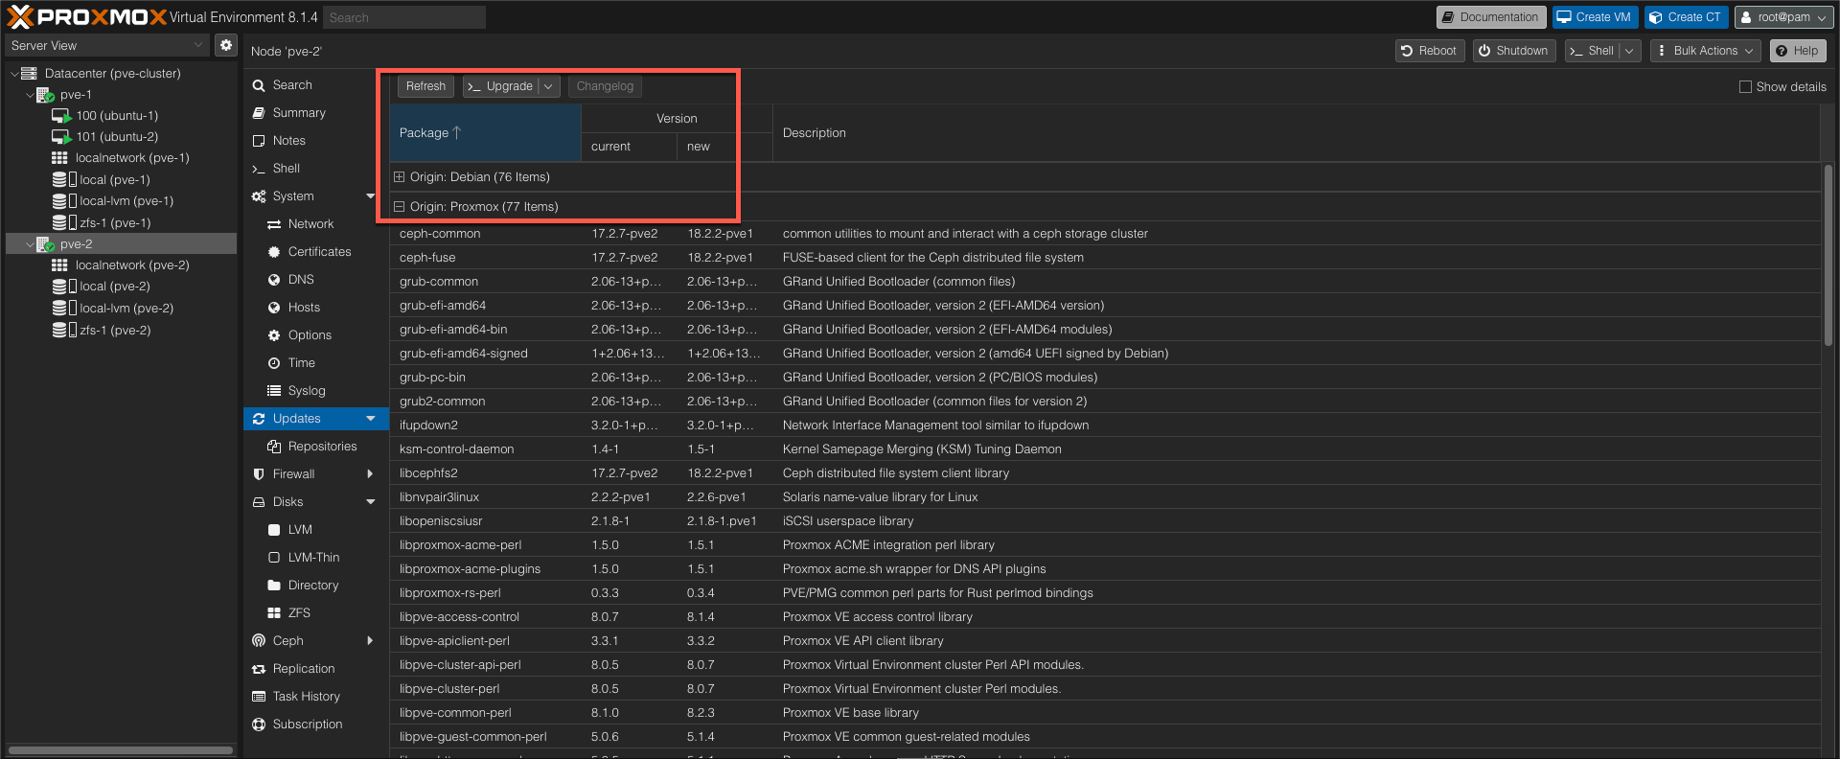Open the Bulk Actions dropdown
The width and height of the screenshot is (1840, 759).
1707,51
